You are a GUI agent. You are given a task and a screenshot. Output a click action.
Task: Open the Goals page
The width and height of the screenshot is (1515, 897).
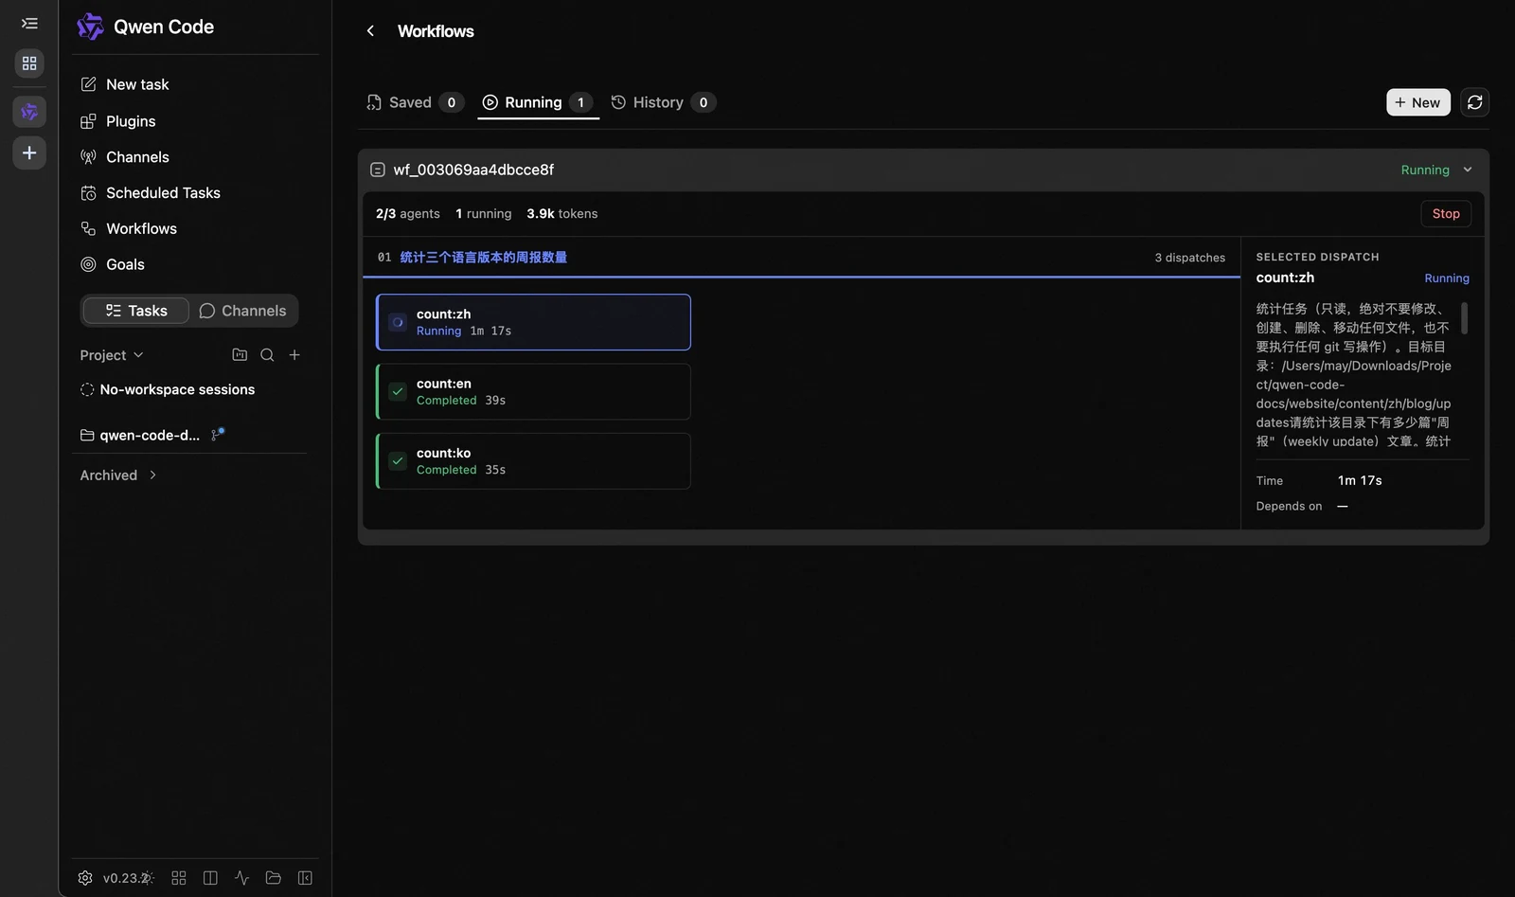(112, 264)
